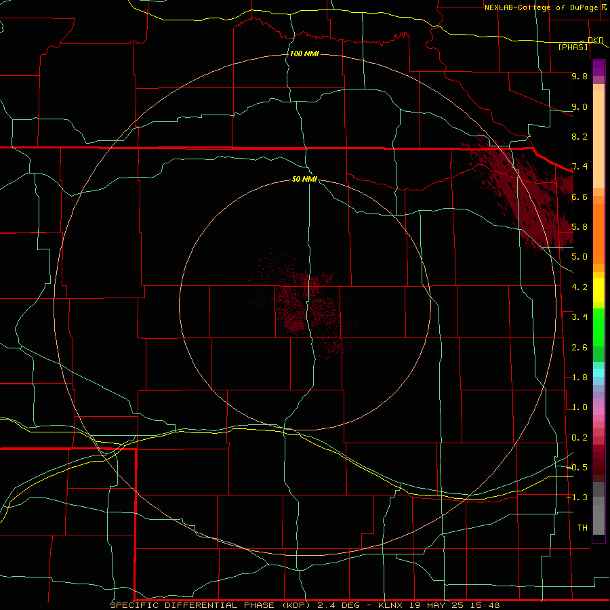
Task: Click the 1.0 scale value
Action: click(579, 407)
